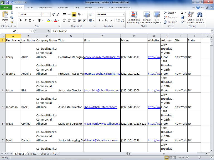The image size is (214, 160).
Task: Click the Select All corner button
Action: [x=3, y=36]
